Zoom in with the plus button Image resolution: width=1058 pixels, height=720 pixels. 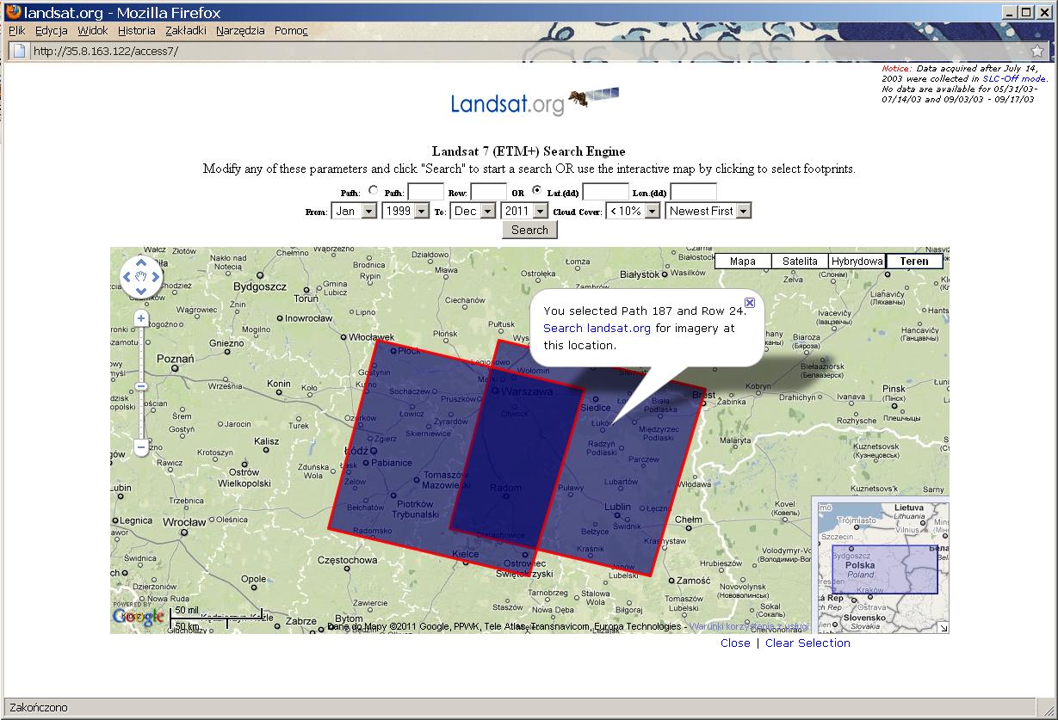click(x=141, y=318)
